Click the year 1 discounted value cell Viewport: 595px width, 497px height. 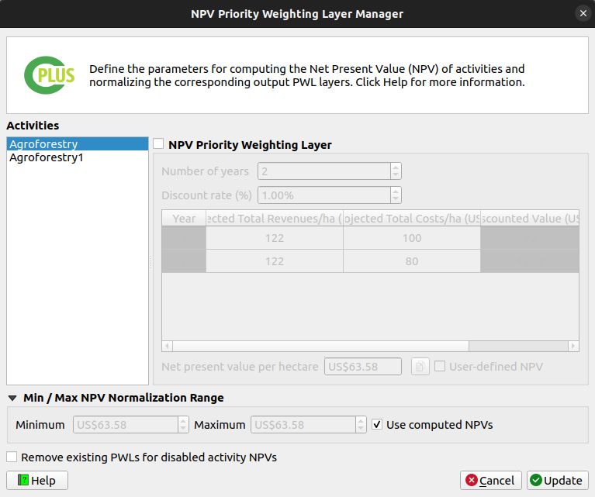point(530,238)
